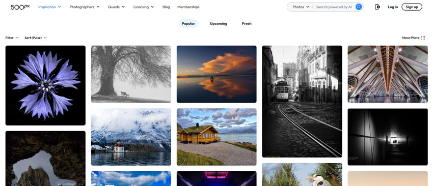
Task: Open the orange cloud reflection photo
Action: pyautogui.click(x=216, y=74)
